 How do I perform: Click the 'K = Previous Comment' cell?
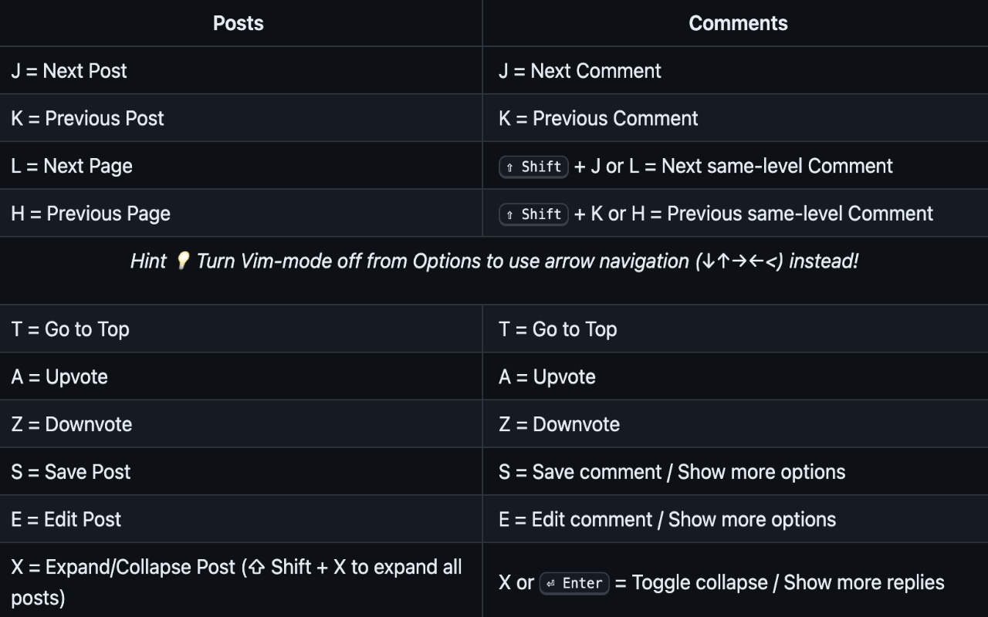tap(598, 119)
